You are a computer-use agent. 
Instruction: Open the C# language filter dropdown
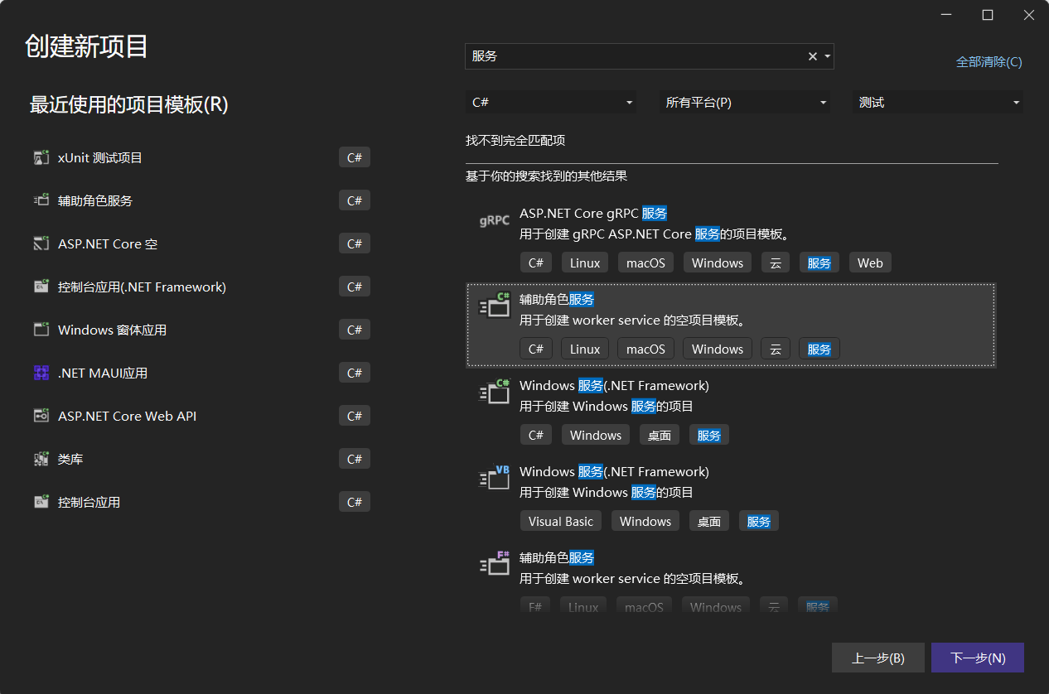551,103
